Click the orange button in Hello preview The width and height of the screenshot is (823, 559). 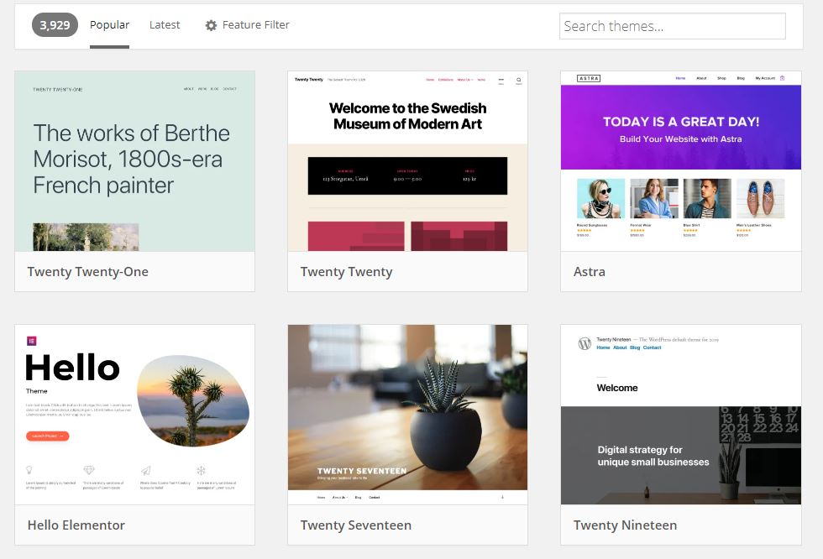click(47, 436)
